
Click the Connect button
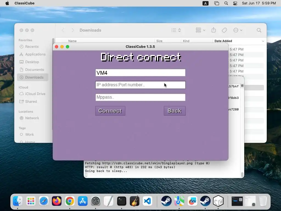click(x=110, y=111)
